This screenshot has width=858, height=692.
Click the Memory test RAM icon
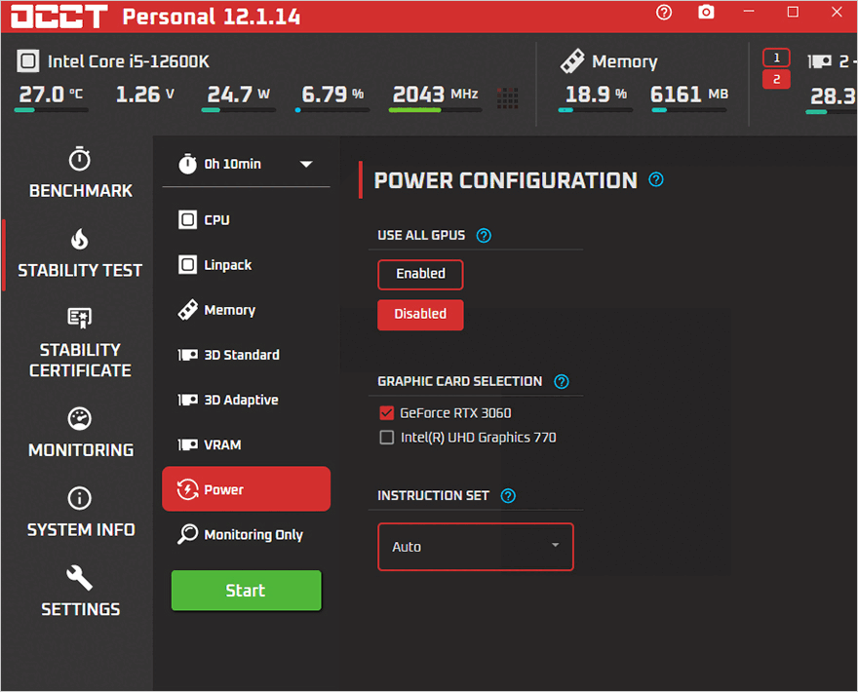[x=187, y=310]
